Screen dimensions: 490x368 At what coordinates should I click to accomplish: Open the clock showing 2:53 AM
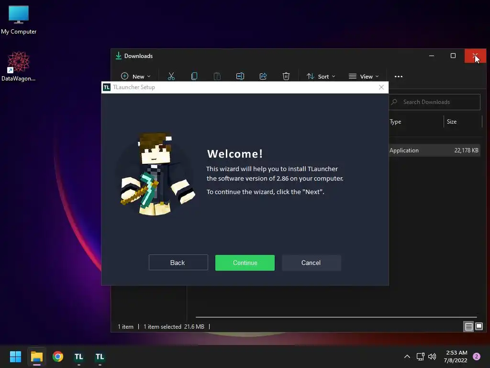(x=456, y=356)
